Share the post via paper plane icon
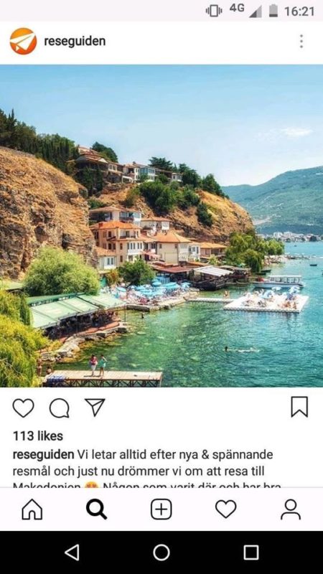 click(x=95, y=407)
